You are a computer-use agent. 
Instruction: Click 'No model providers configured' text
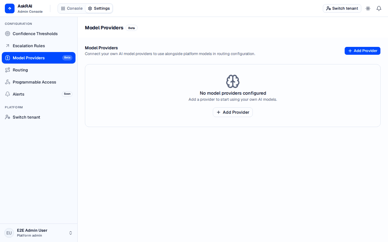pos(233,93)
